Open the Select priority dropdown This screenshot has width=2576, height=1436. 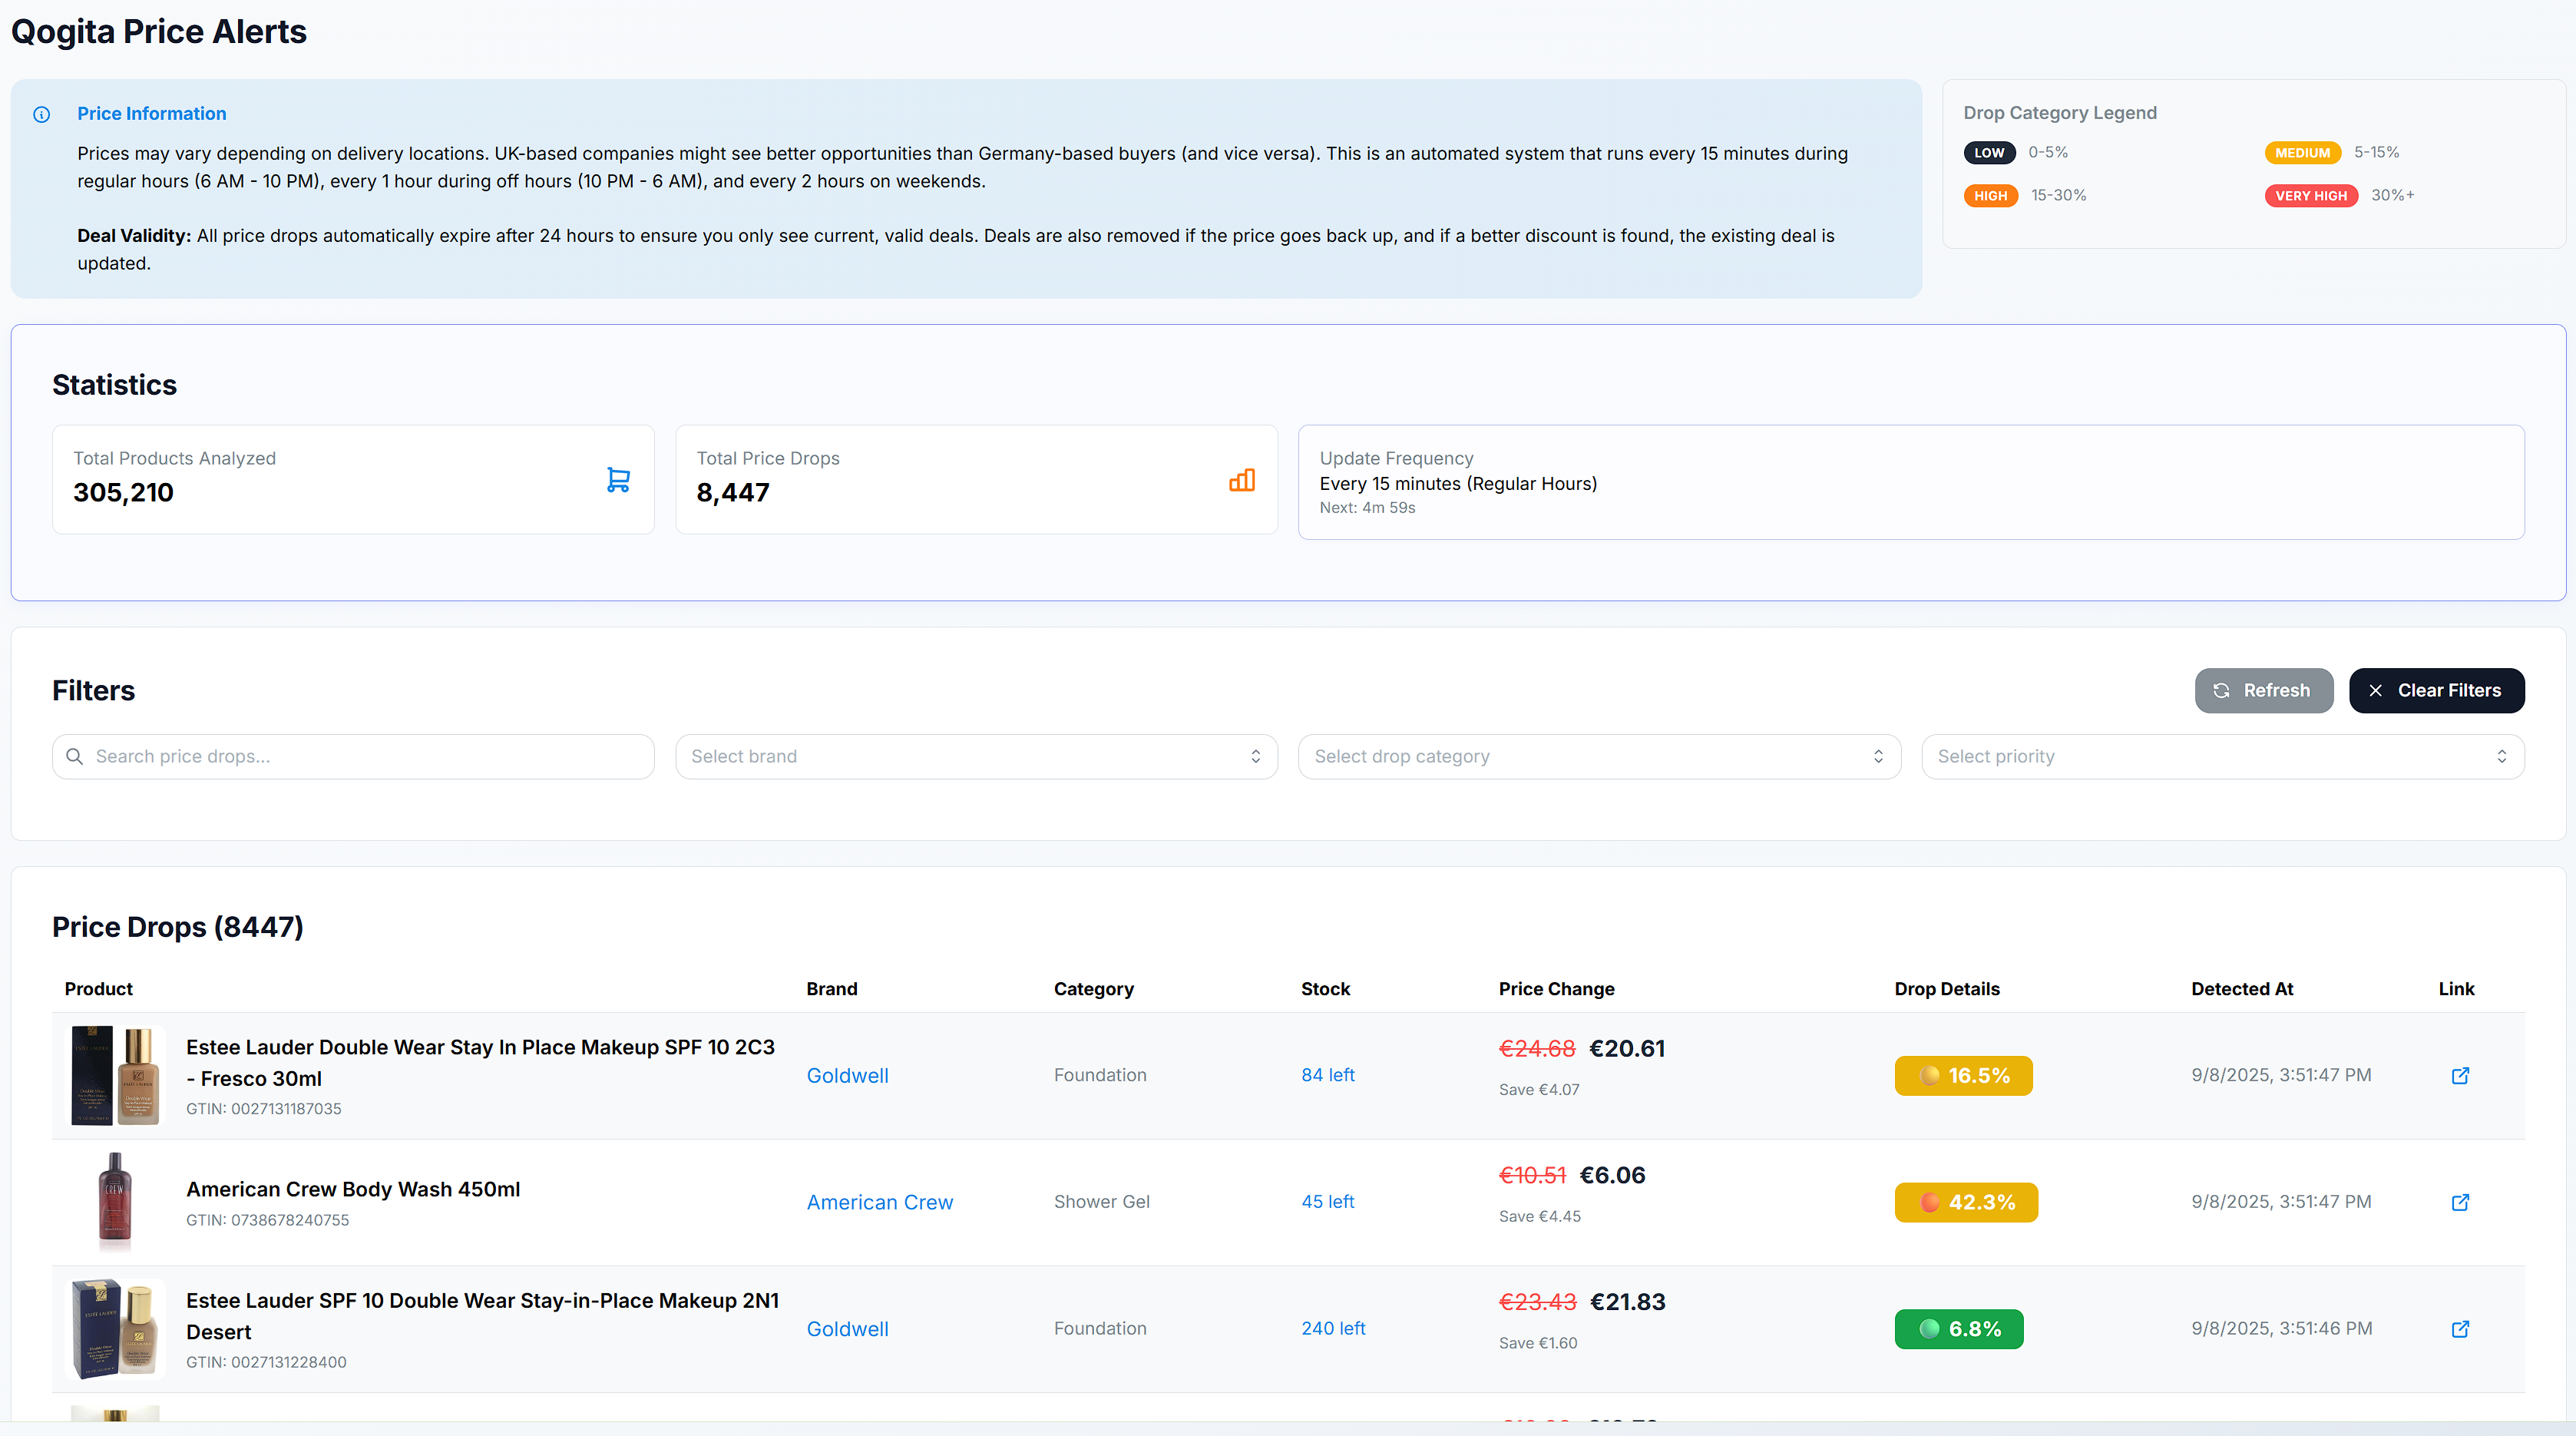[x=2221, y=757]
